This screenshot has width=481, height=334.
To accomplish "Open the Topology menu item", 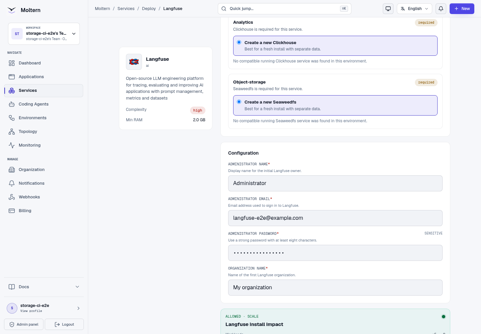I will click(x=44, y=132).
